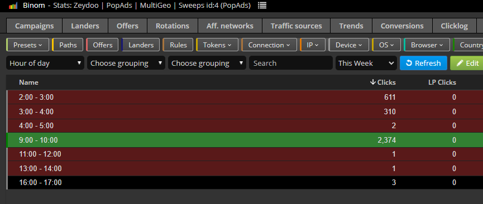483x204 pixels.
Task: Open the third Choose grouping select
Action: pos(207,63)
